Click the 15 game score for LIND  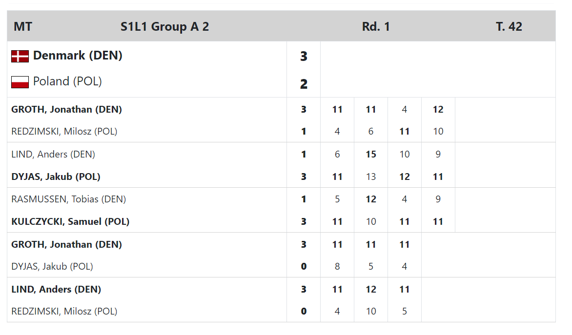coord(370,154)
